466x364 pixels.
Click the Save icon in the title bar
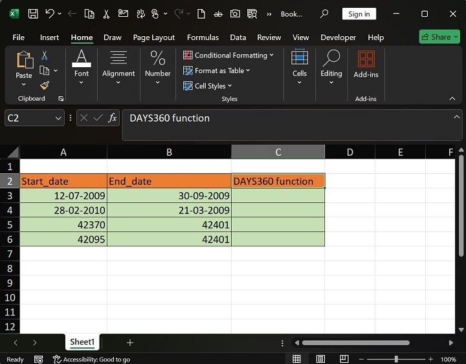click(x=32, y=14)
